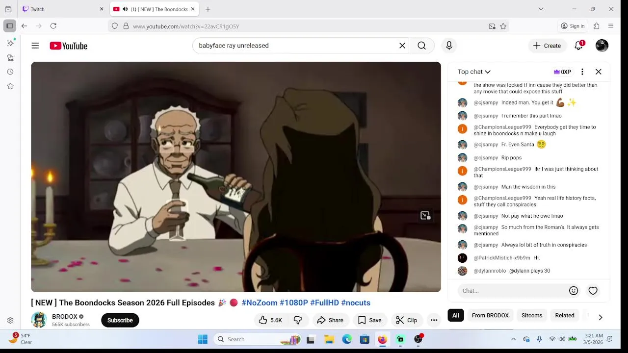Start voice search with microphone
628x353 pixels.
point(449,46)
